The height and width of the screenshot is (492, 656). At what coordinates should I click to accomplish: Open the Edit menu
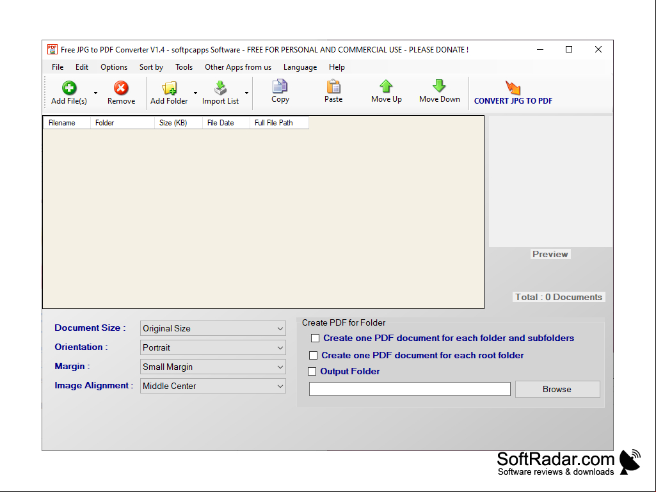tap(82, 67)
